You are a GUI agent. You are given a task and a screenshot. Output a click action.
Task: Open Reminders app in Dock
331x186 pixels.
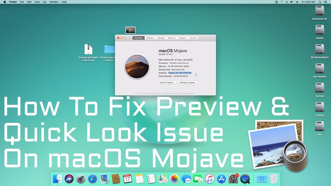(151, 179)
